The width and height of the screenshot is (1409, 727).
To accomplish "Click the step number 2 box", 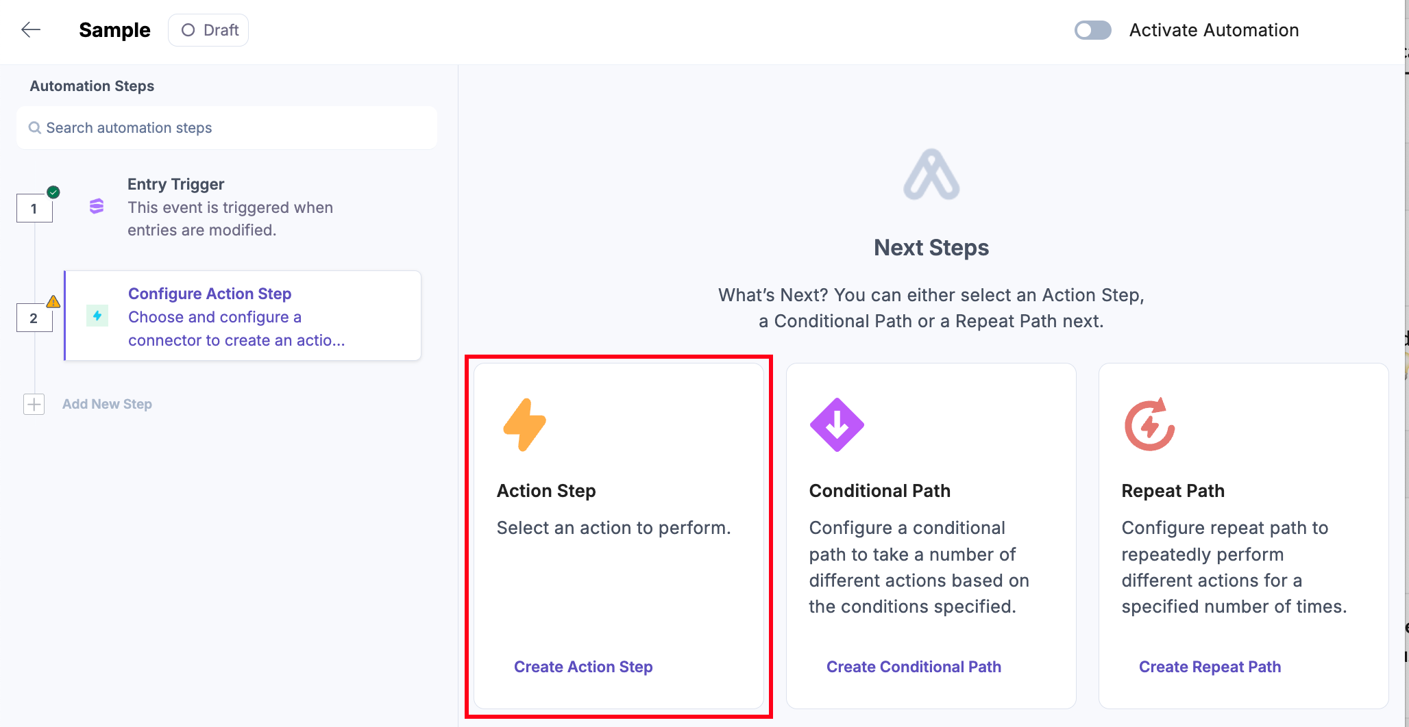I will click(x=34, y=318).
